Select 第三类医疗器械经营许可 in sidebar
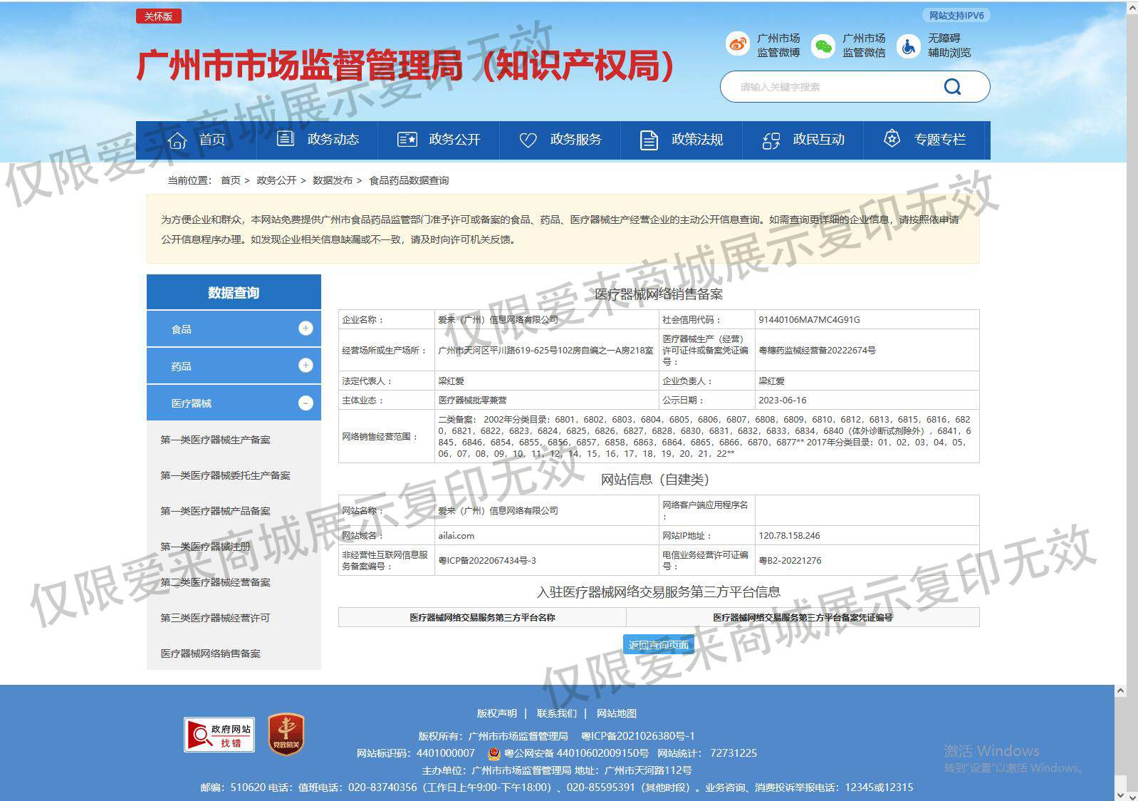The image size is (1138, 801). click(215, 618)
